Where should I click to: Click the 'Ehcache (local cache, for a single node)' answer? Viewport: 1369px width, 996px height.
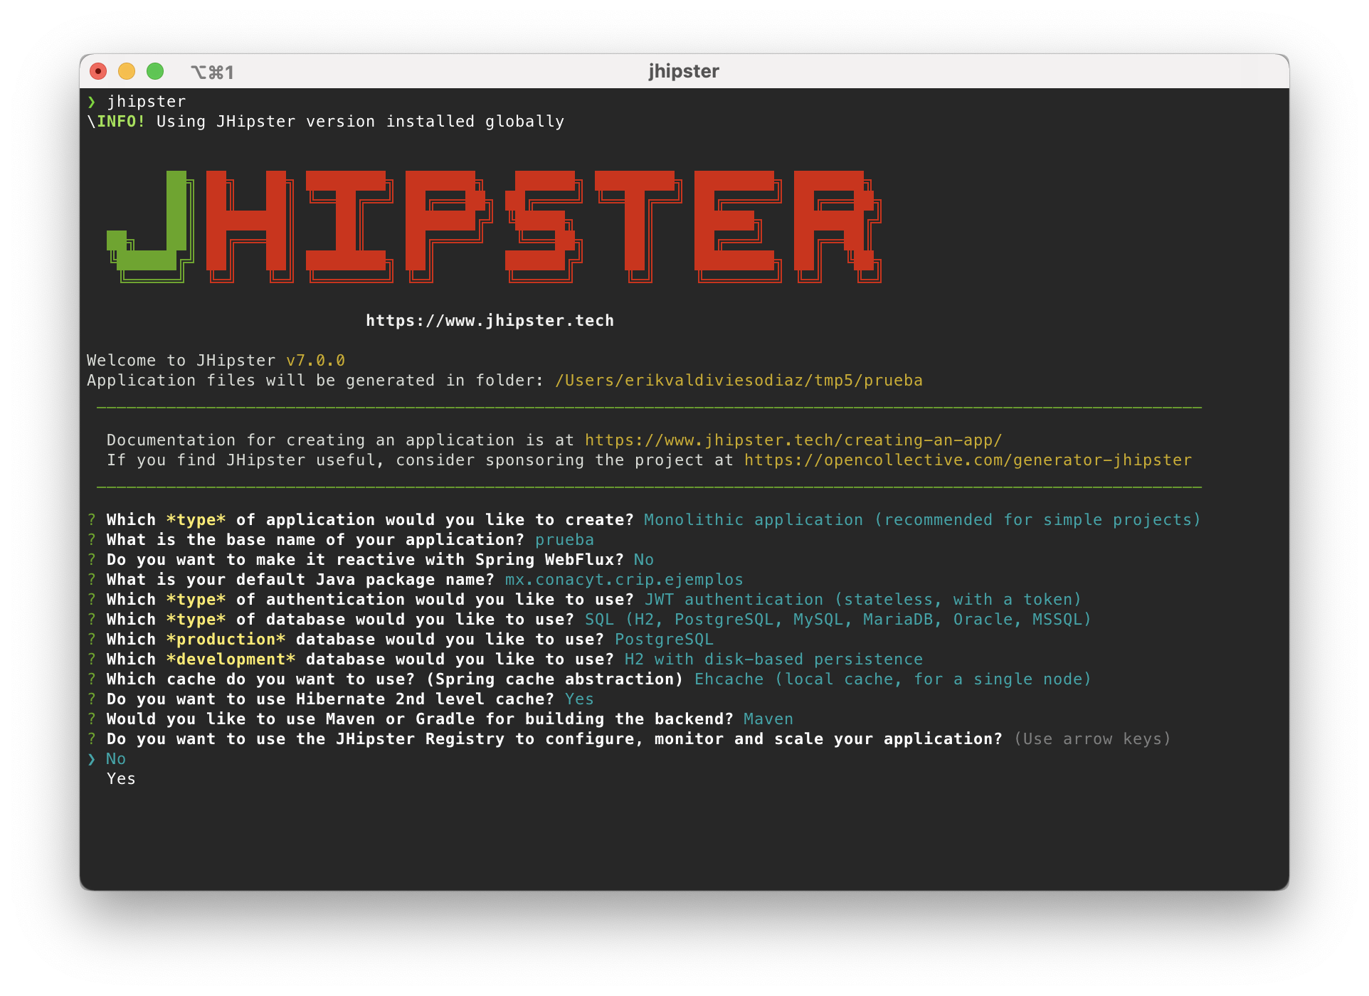pos(893,679)
